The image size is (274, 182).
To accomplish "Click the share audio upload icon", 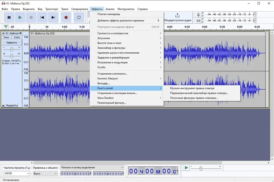I will click(x=177, y=15).
